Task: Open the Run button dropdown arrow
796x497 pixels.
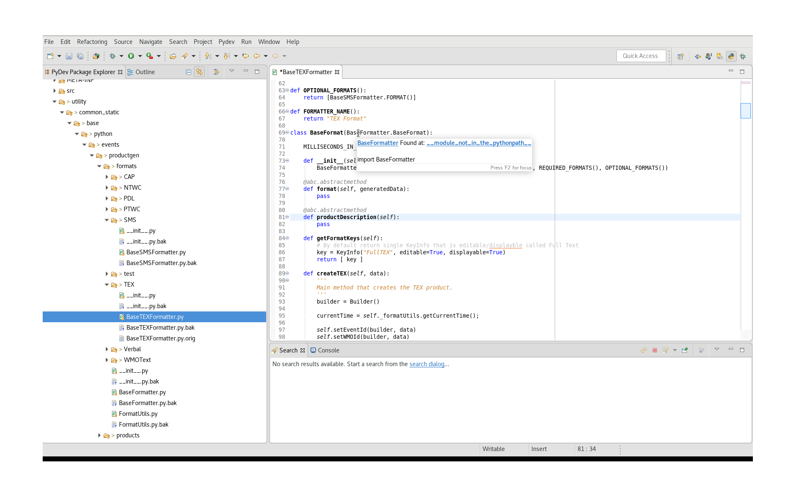Action: [140, 56]
